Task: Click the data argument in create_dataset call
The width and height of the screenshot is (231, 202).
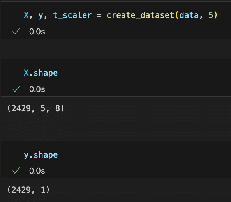Action: coord(189,15)
